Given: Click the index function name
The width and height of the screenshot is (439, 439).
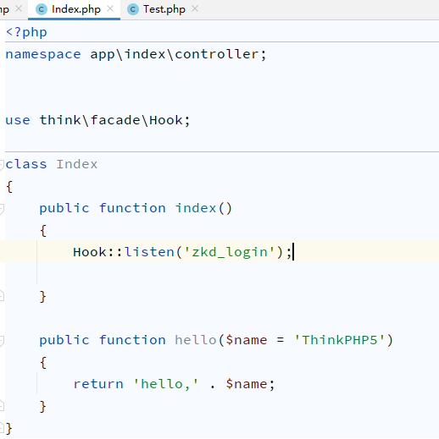Looking at the screenshot, I should click(x=196, y=208).
